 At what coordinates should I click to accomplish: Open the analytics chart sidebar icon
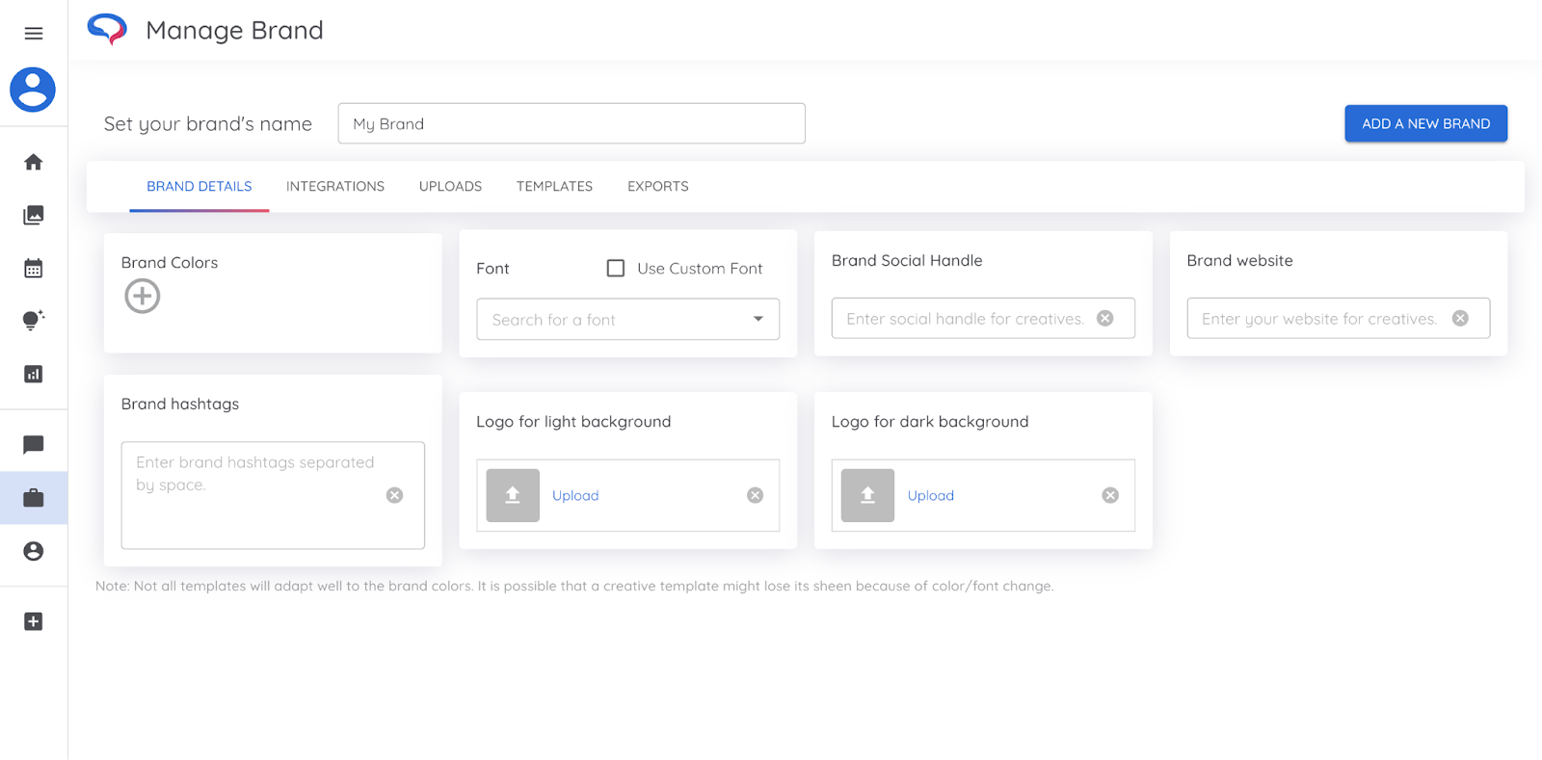(x=34, y=374)
